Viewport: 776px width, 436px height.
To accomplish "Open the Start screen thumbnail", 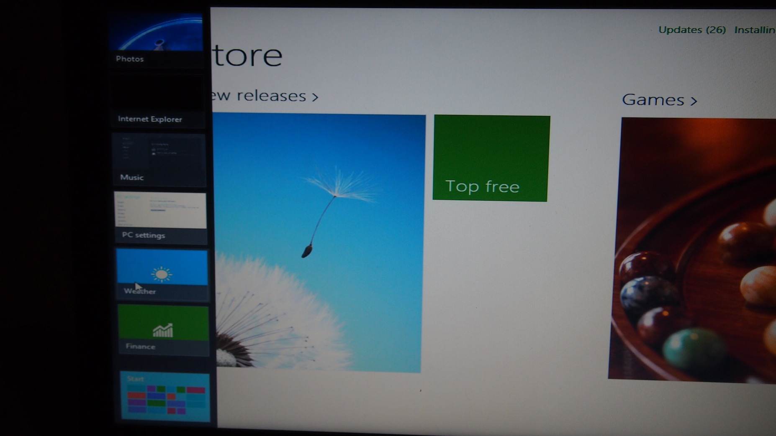I will click(x=165, y=396).
